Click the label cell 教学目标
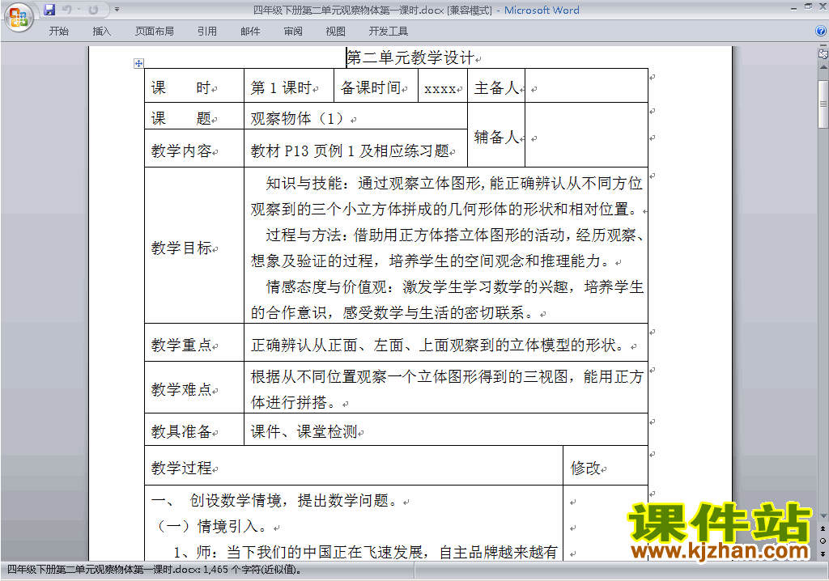 [194, 246]
